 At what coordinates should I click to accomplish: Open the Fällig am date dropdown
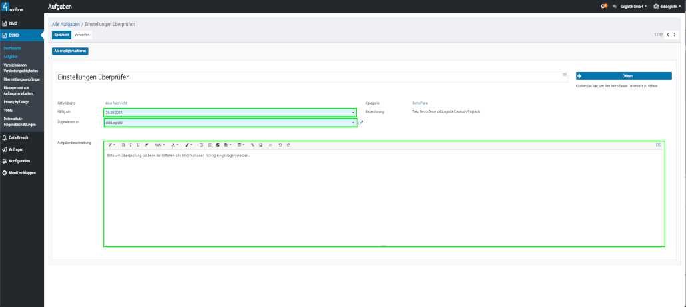click(x=353, y=113)
